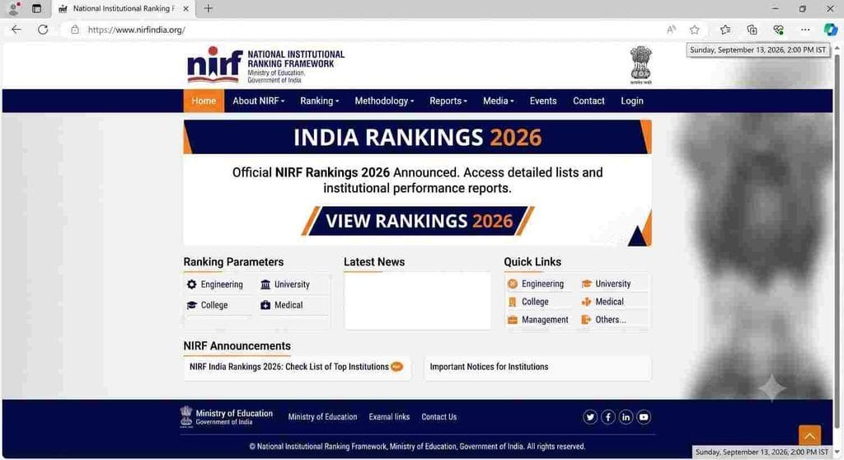This screenshot has height=460, width=844.
Task: Click the Management briefcase icon in Quick Links
Action: (513, 320)
